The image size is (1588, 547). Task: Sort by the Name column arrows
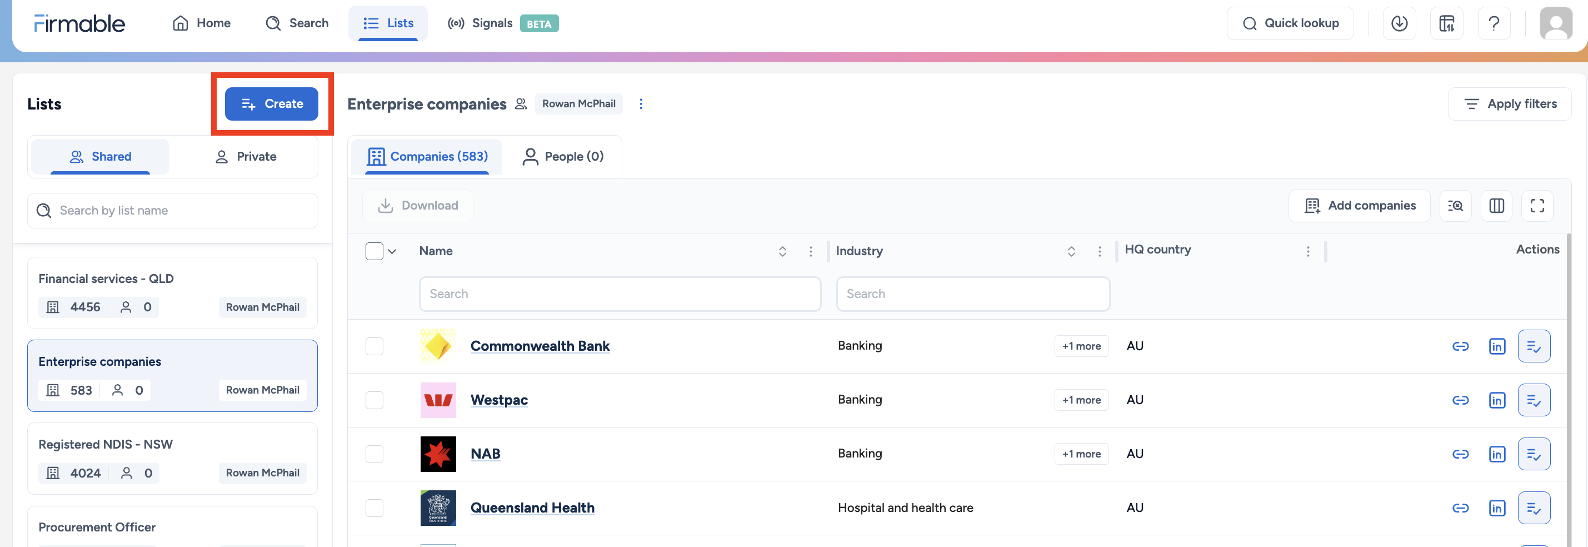coord(782,251)
